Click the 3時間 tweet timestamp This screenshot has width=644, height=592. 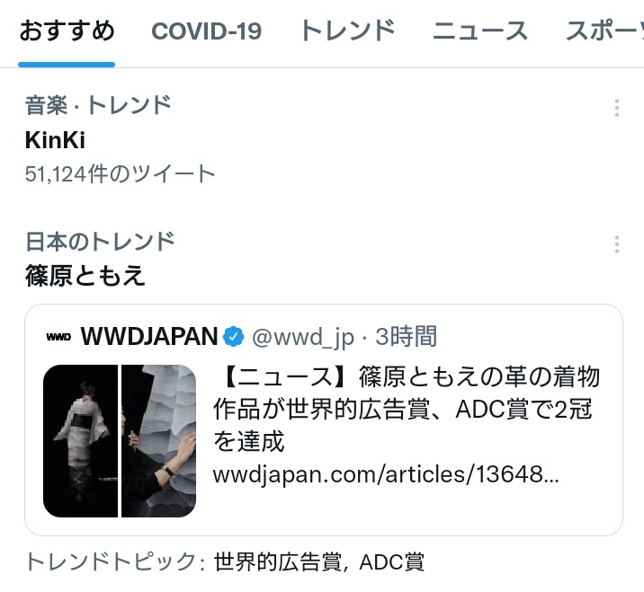tap(406, 337)
